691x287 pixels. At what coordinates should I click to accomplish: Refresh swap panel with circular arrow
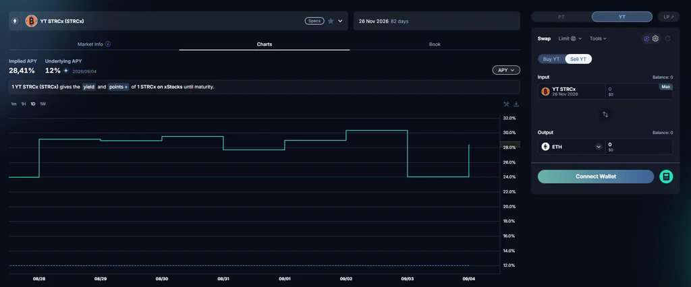(x=667, y=38)
